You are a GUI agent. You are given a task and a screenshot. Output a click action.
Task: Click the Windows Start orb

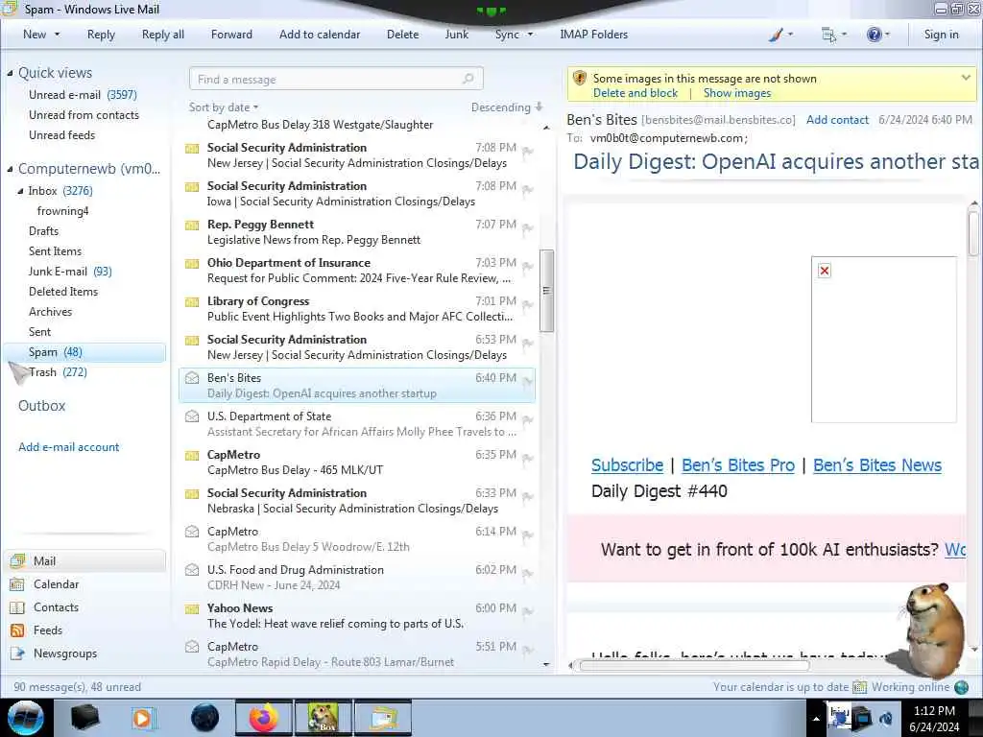pyautogui.click(x=26, y=718)
